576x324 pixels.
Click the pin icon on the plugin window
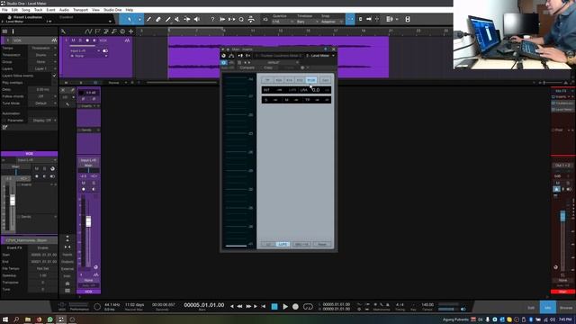[326, 49]
